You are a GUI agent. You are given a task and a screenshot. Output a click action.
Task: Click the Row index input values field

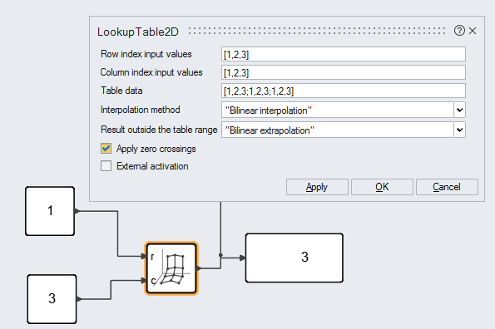coord(344,54)
